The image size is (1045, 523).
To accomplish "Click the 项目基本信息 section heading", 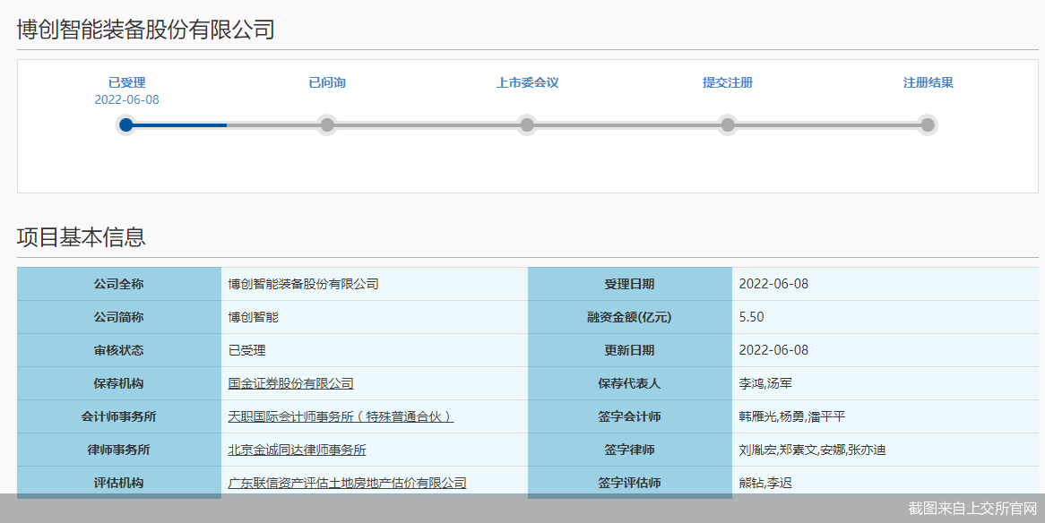I will pos(81,237).
